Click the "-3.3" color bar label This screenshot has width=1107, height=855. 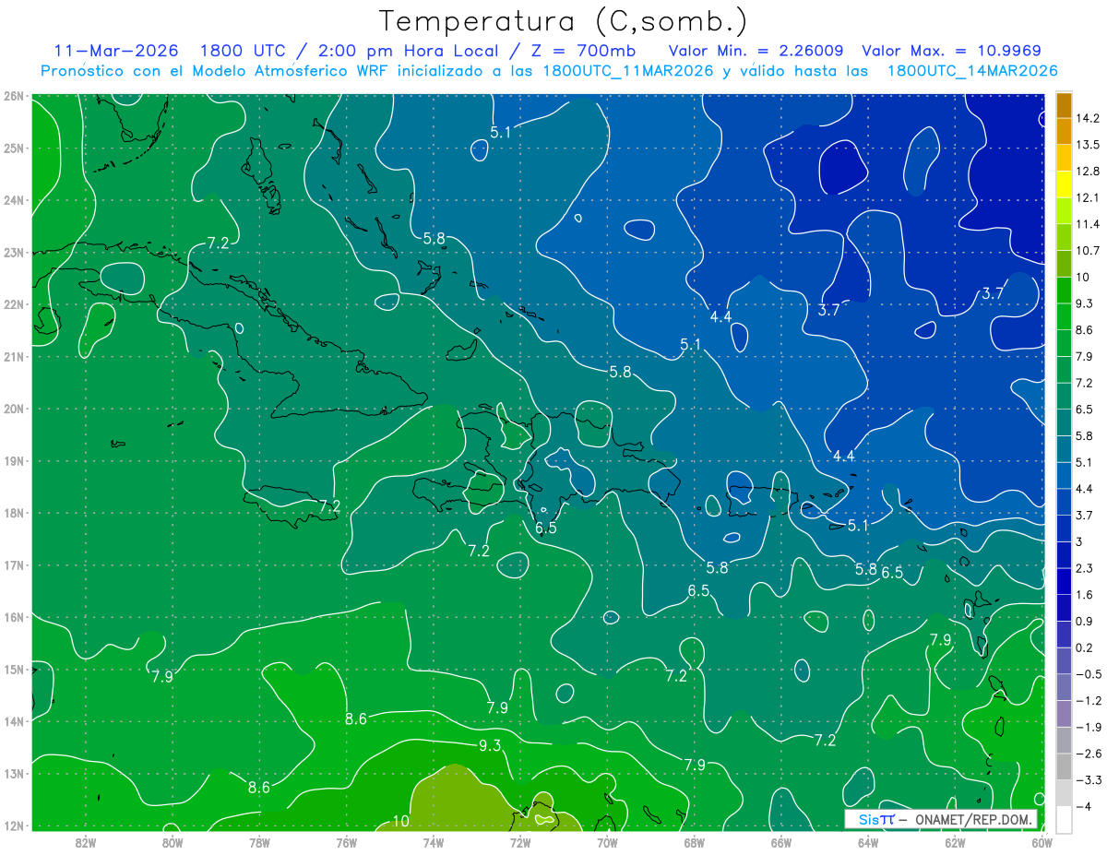point(1089,779)
